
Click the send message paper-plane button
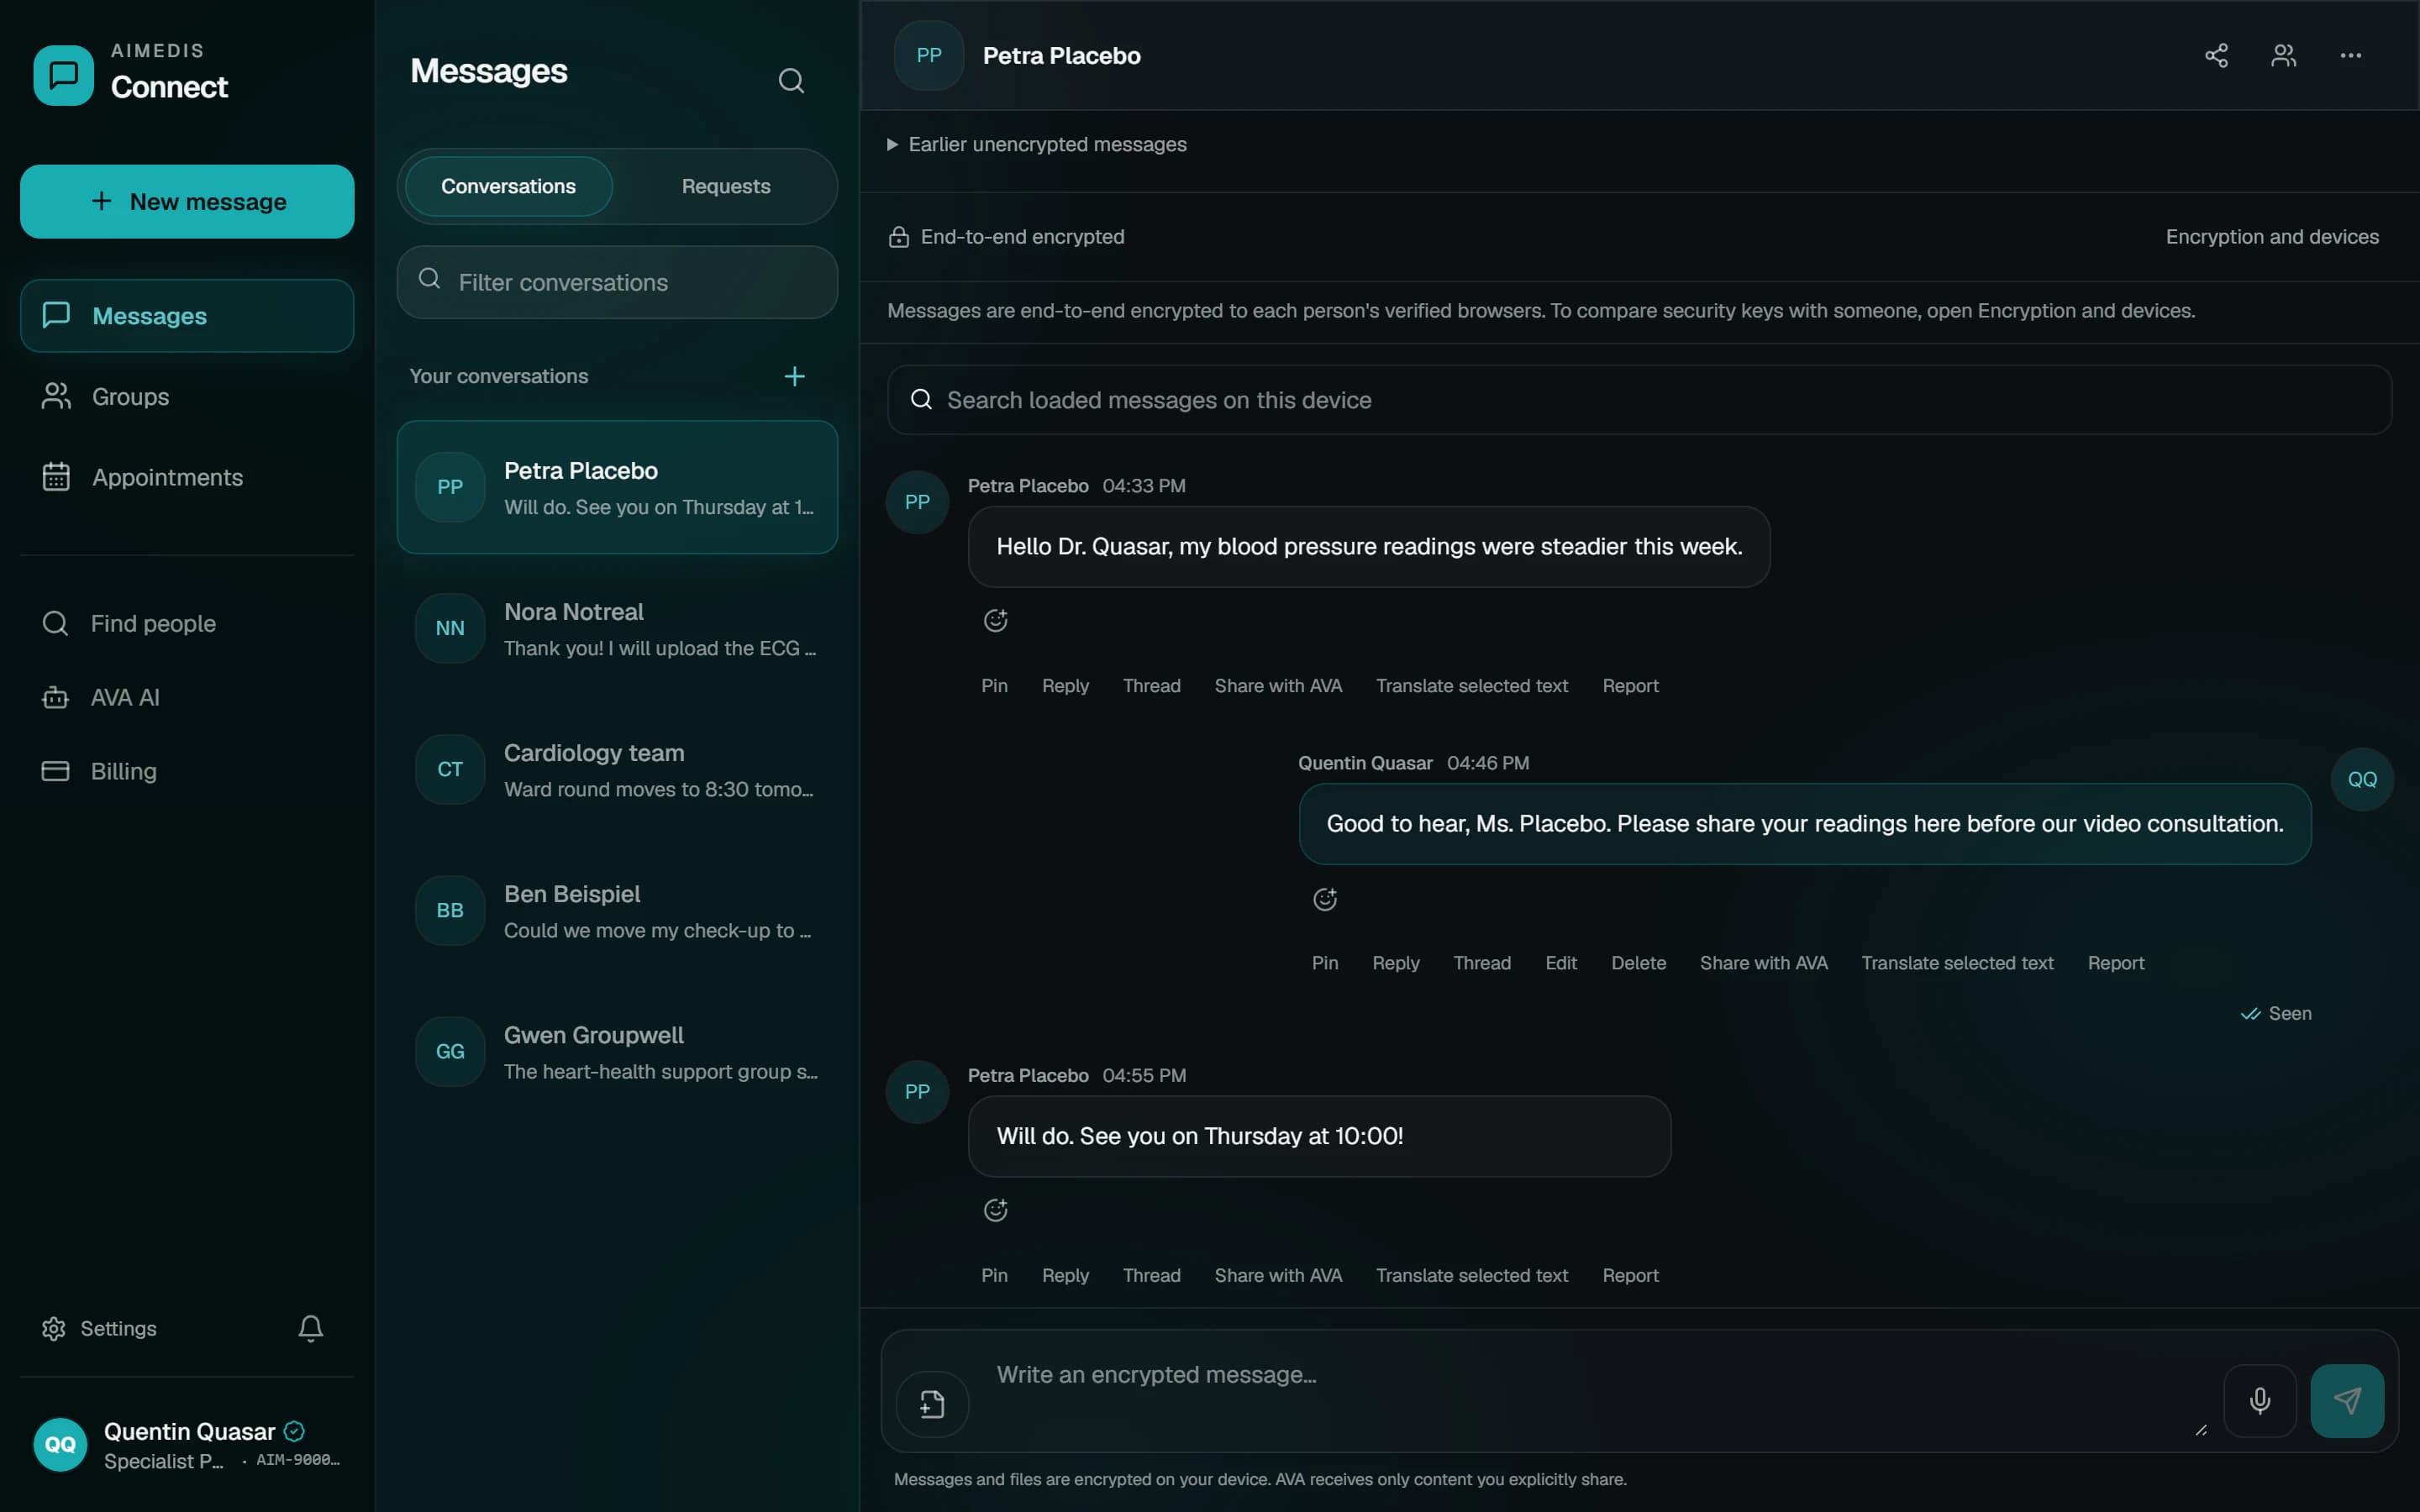coord(2346,1400)
